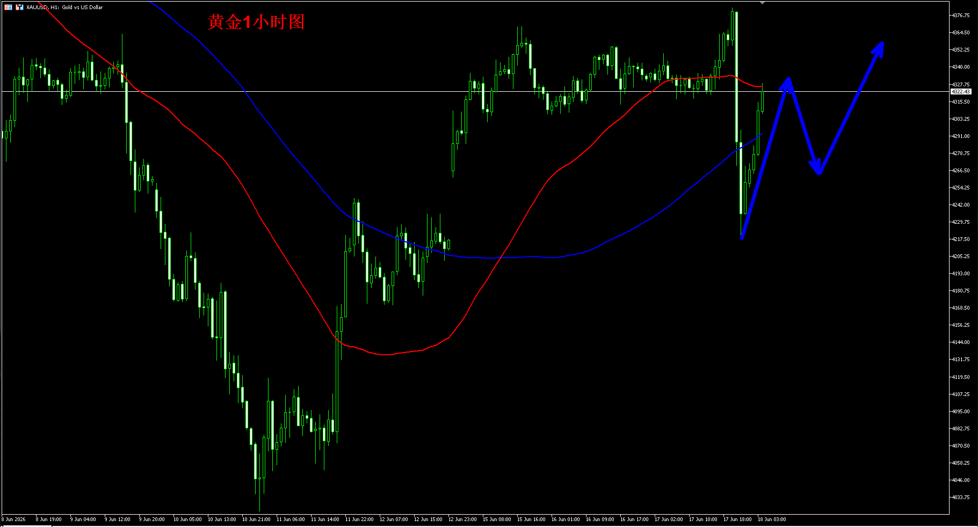
Task: Click the 12 Jun 07:00 time label
Action: (394, 519)
